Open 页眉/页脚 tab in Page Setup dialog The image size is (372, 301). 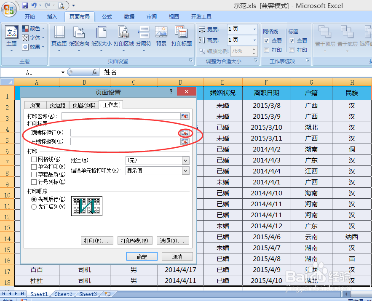(x=84, y=105)
